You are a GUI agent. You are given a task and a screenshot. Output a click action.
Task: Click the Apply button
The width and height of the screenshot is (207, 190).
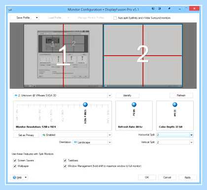(188, 177)
